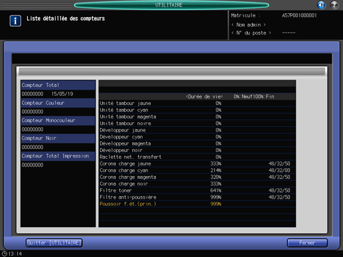Select the UTILITAIRE title tab
This screenshot has width=343, height=257.
pos(171,5)
